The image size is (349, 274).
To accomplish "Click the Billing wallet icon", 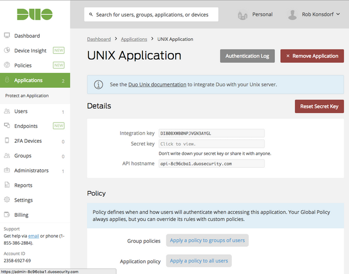I will (x=7, y=215).
